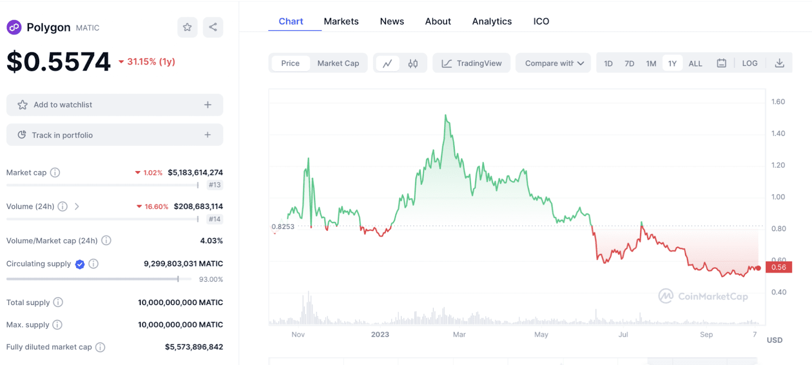The image size is (812, 365).
Task: Open the Markets tab
Action: 341,21
